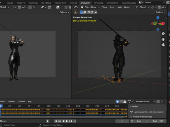Pin the scene to workspace

tap(164, 2)
